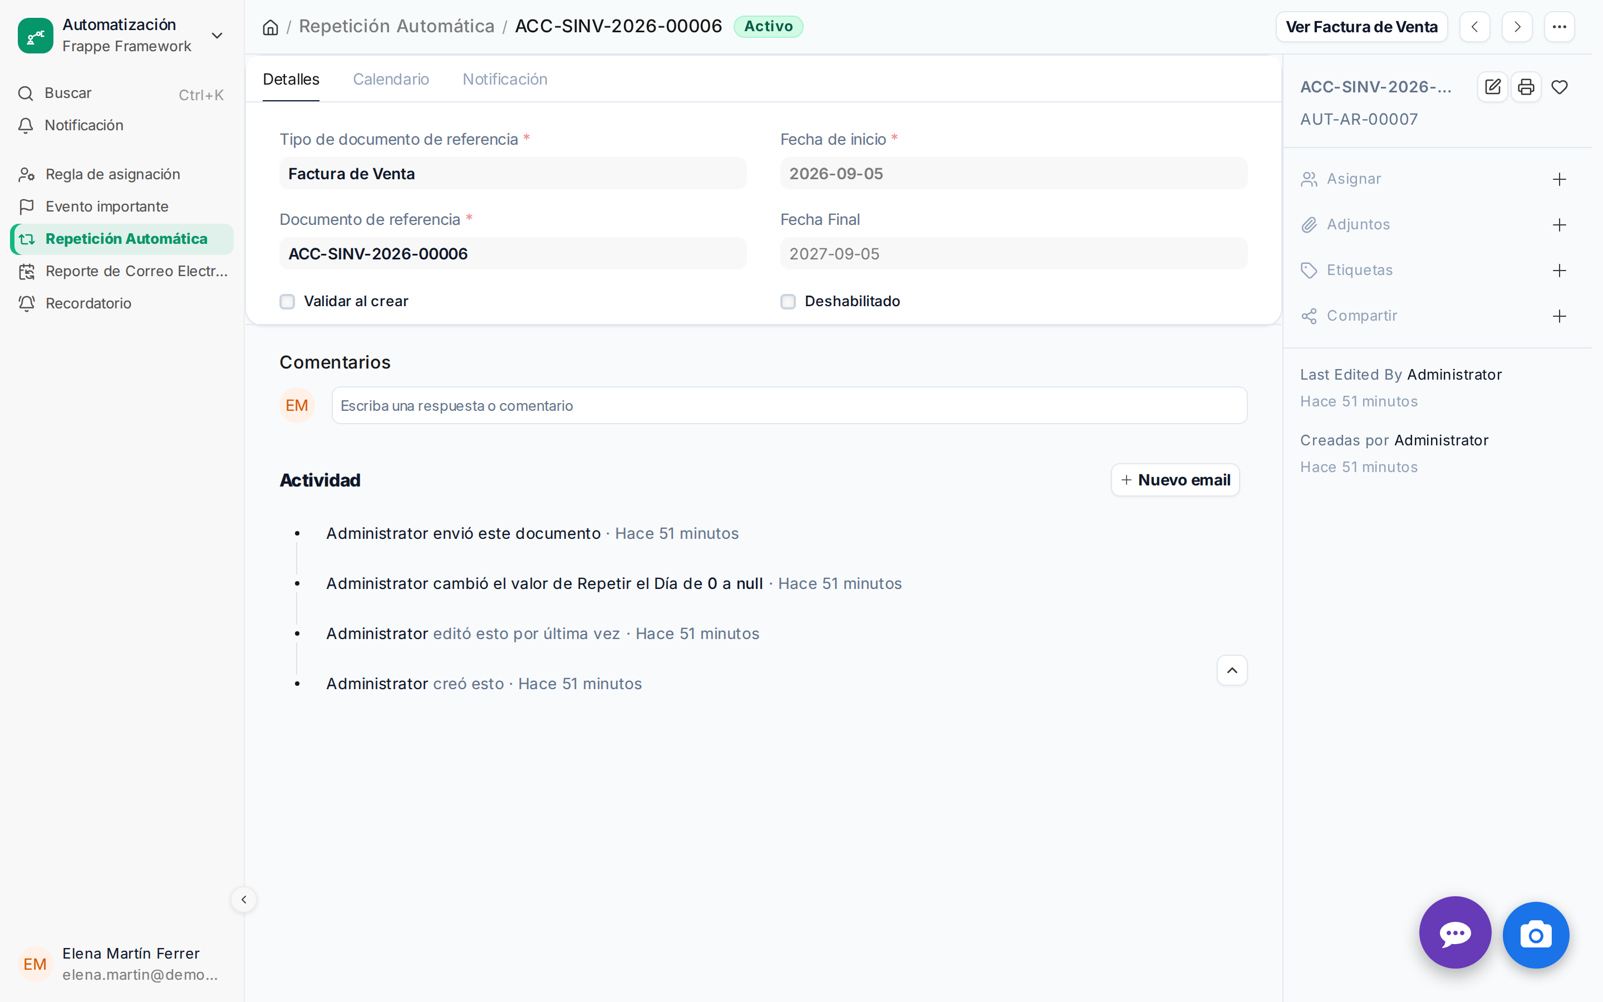The width and height of the screenshot is (1603, 1002).
Task: Toggle the Deshabilitado checkbox
Action: (788, 302)
